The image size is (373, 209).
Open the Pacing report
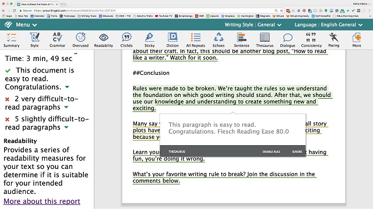(x=334, y=40)
